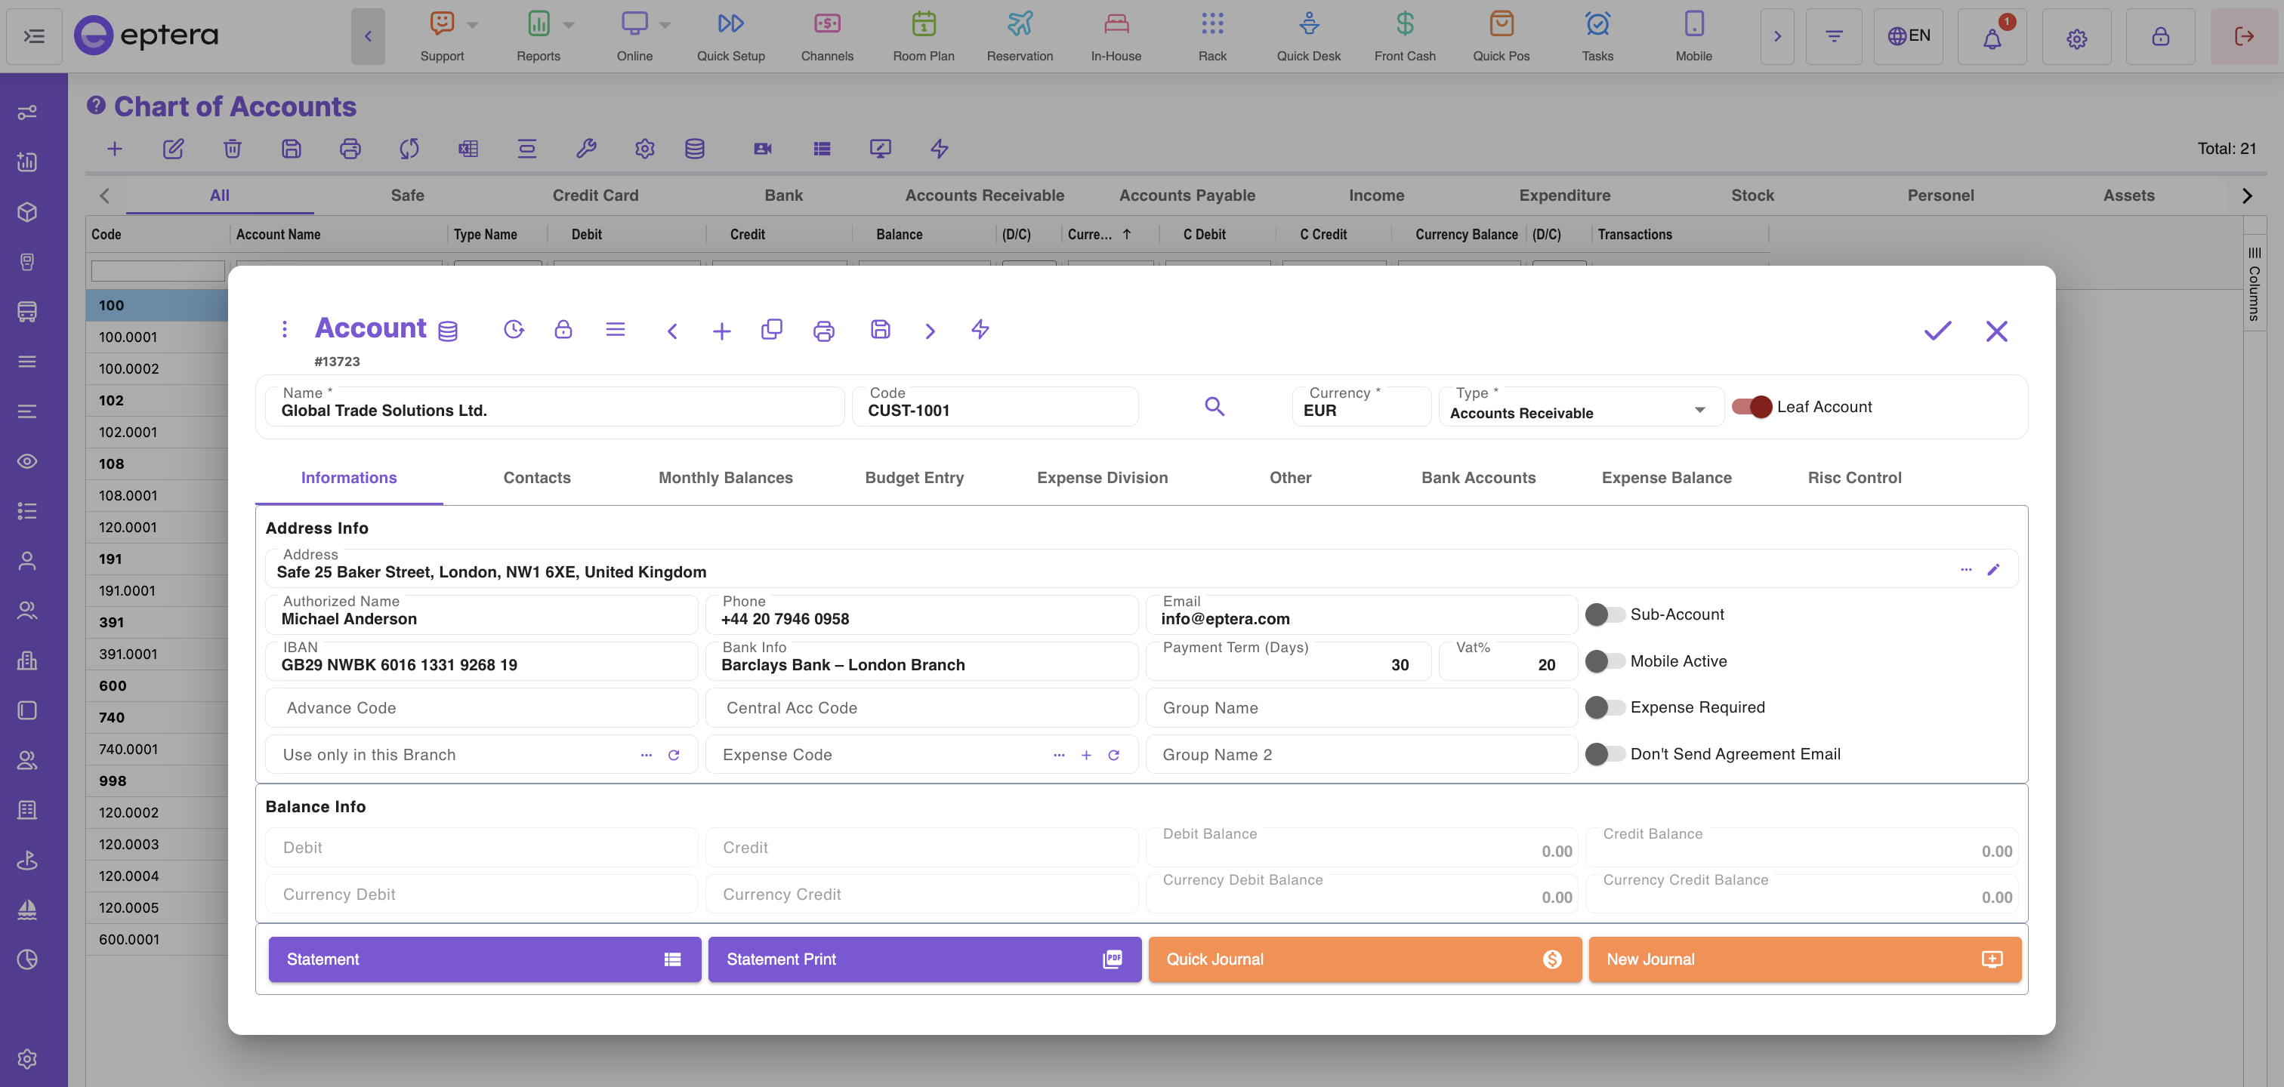Enable the Sub-Account switch

click(1605, 614)
